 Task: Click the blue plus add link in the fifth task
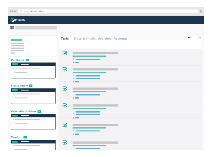pyautogui.click(x=76, y=134)
